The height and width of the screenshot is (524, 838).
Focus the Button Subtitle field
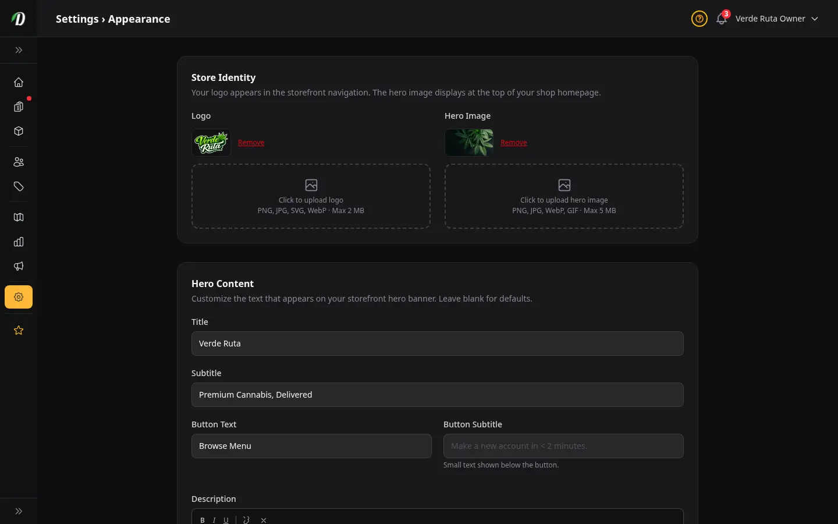[x=563, y=446]
